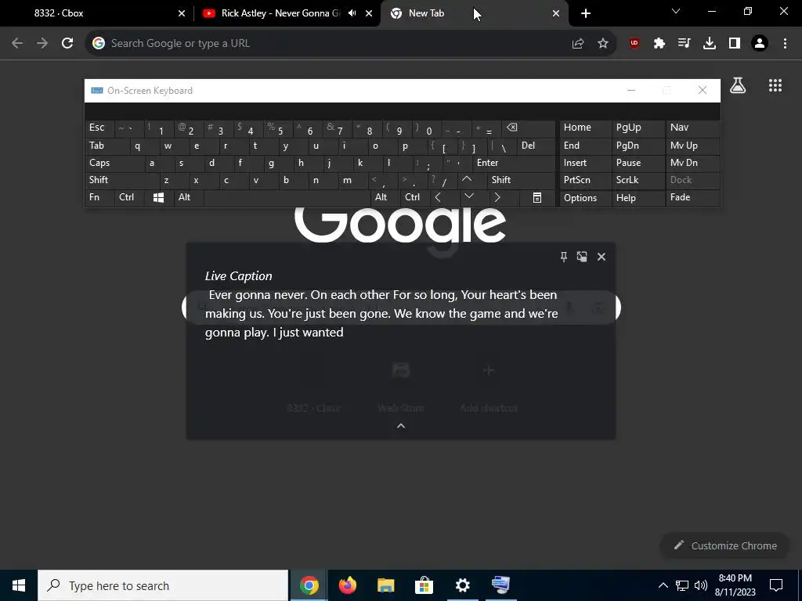Toggle right Shift key on On-Screen Keyboard
This screenshot has height=601, width=802.
tap(522, 180)
